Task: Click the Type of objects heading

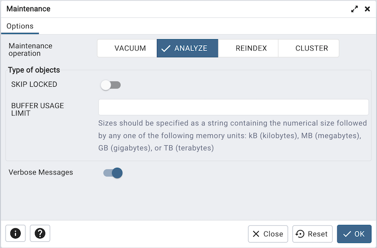Action: 34,70
